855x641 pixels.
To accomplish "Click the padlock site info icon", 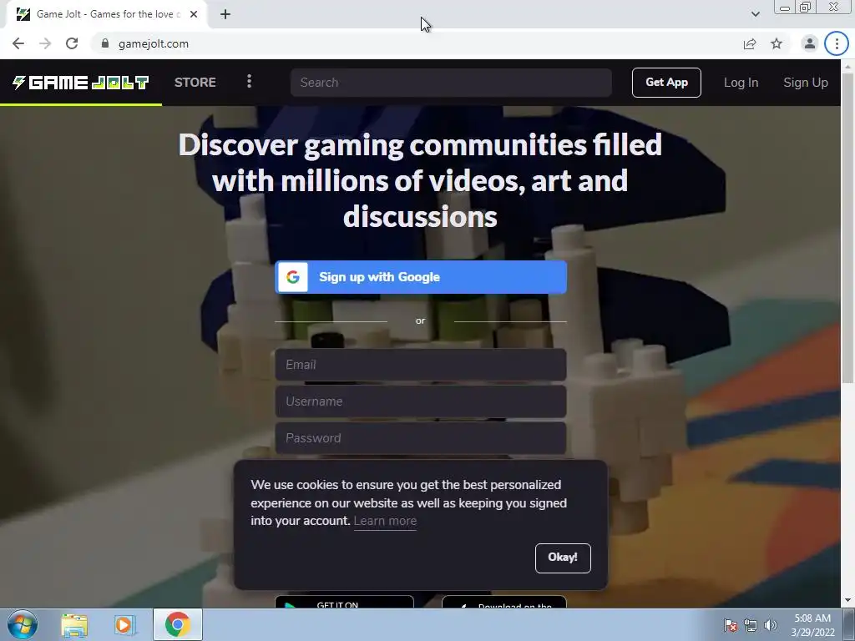I will click(105, 43).
